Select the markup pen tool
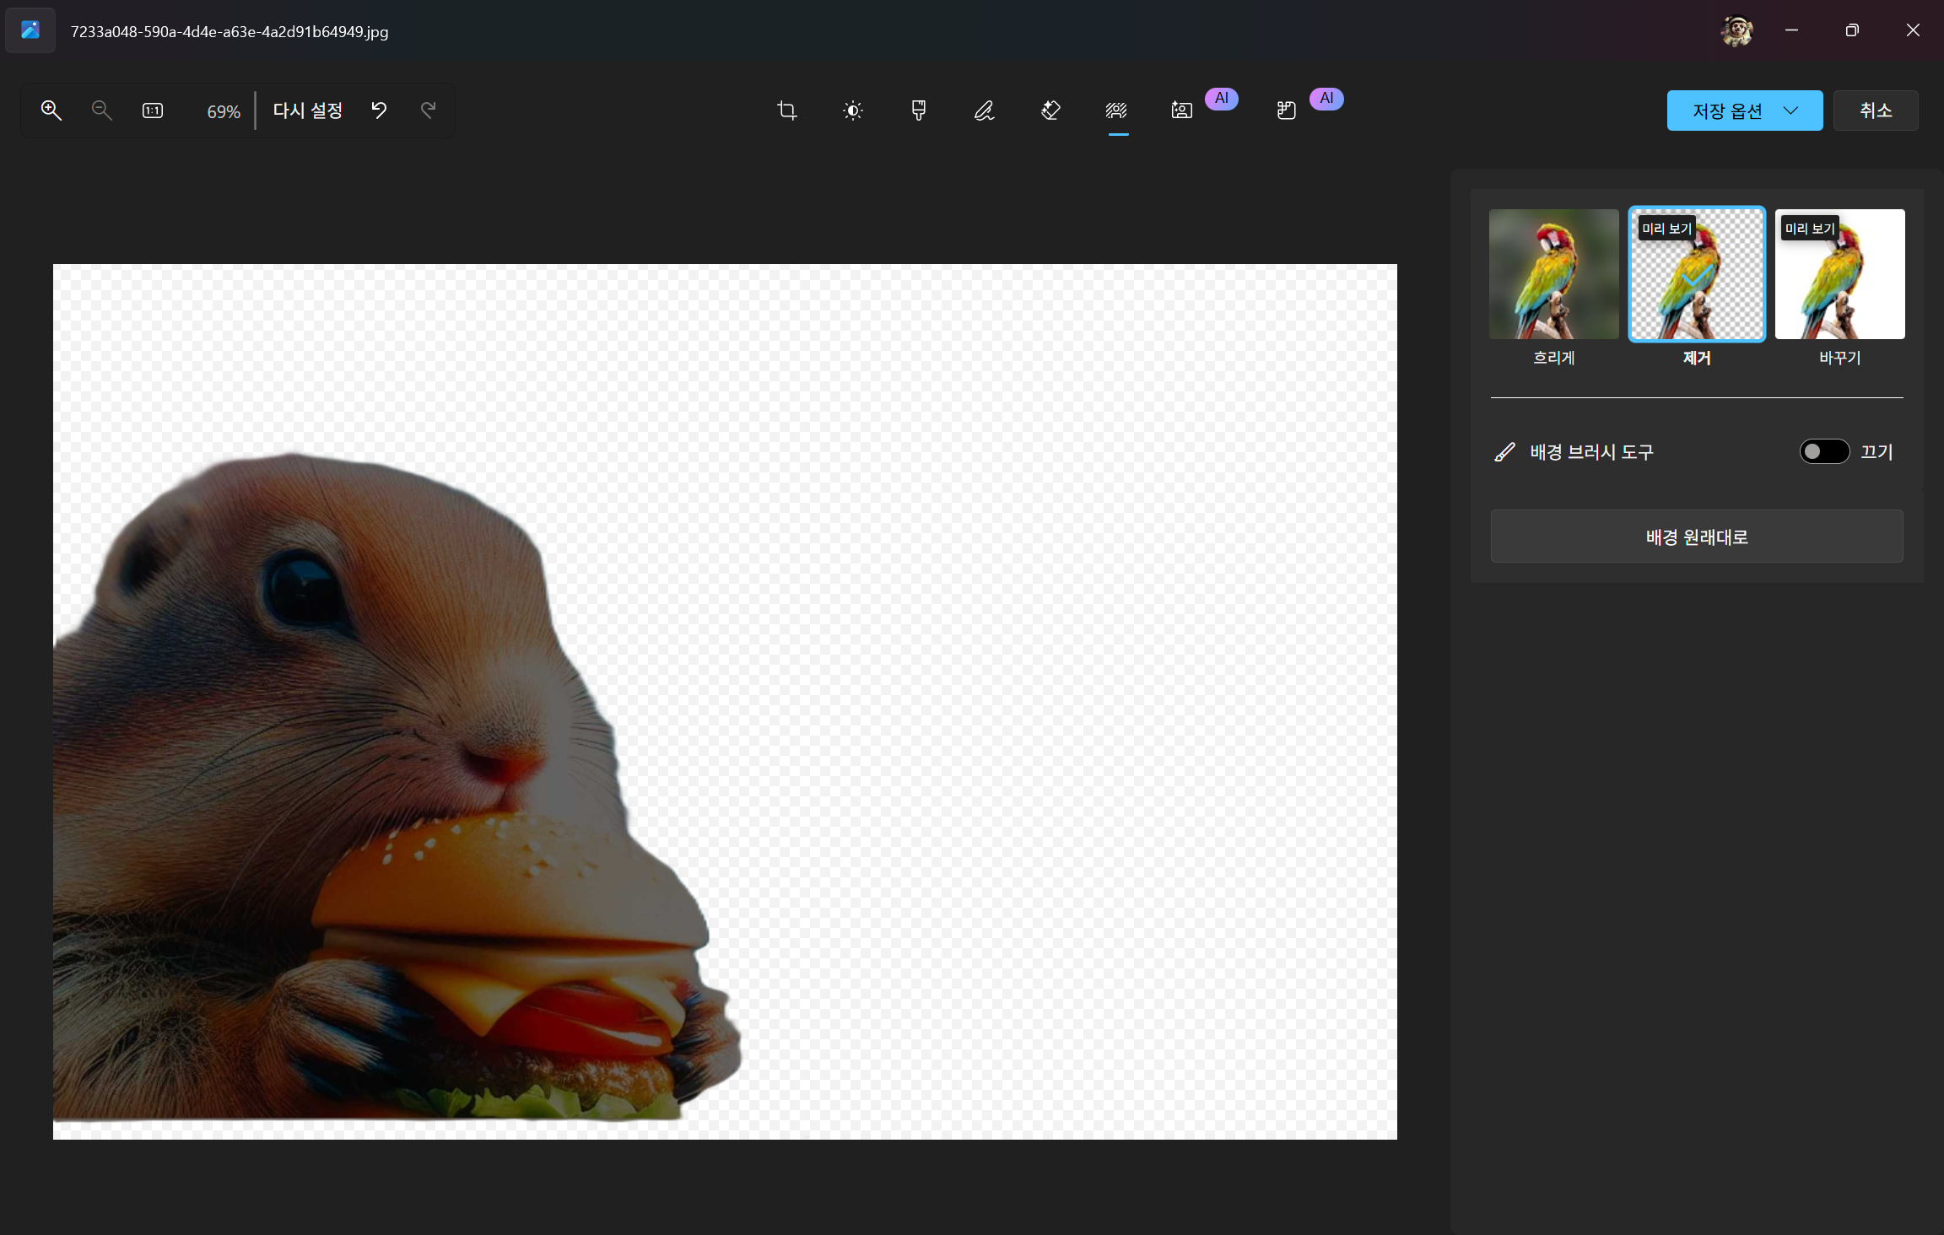1944x1235 pixels. click(985, 111)
